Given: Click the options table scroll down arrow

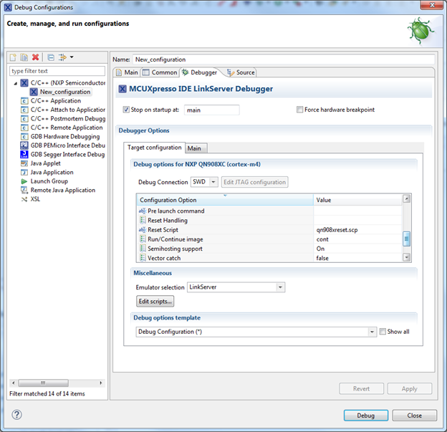Looking at the screenshot, I should pos(406,257).
